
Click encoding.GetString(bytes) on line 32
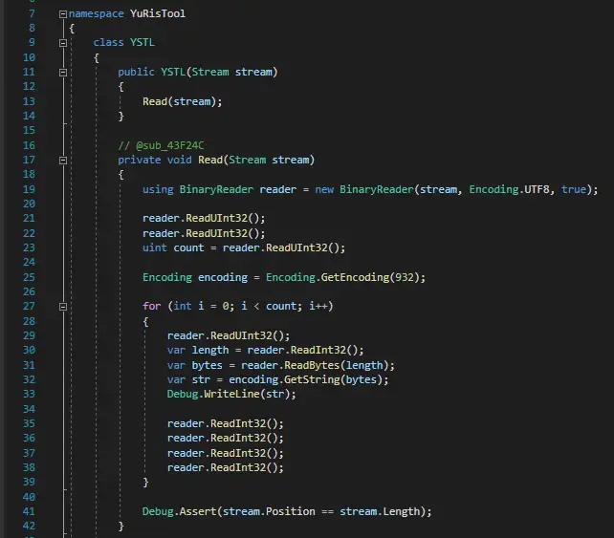[305, 380]
